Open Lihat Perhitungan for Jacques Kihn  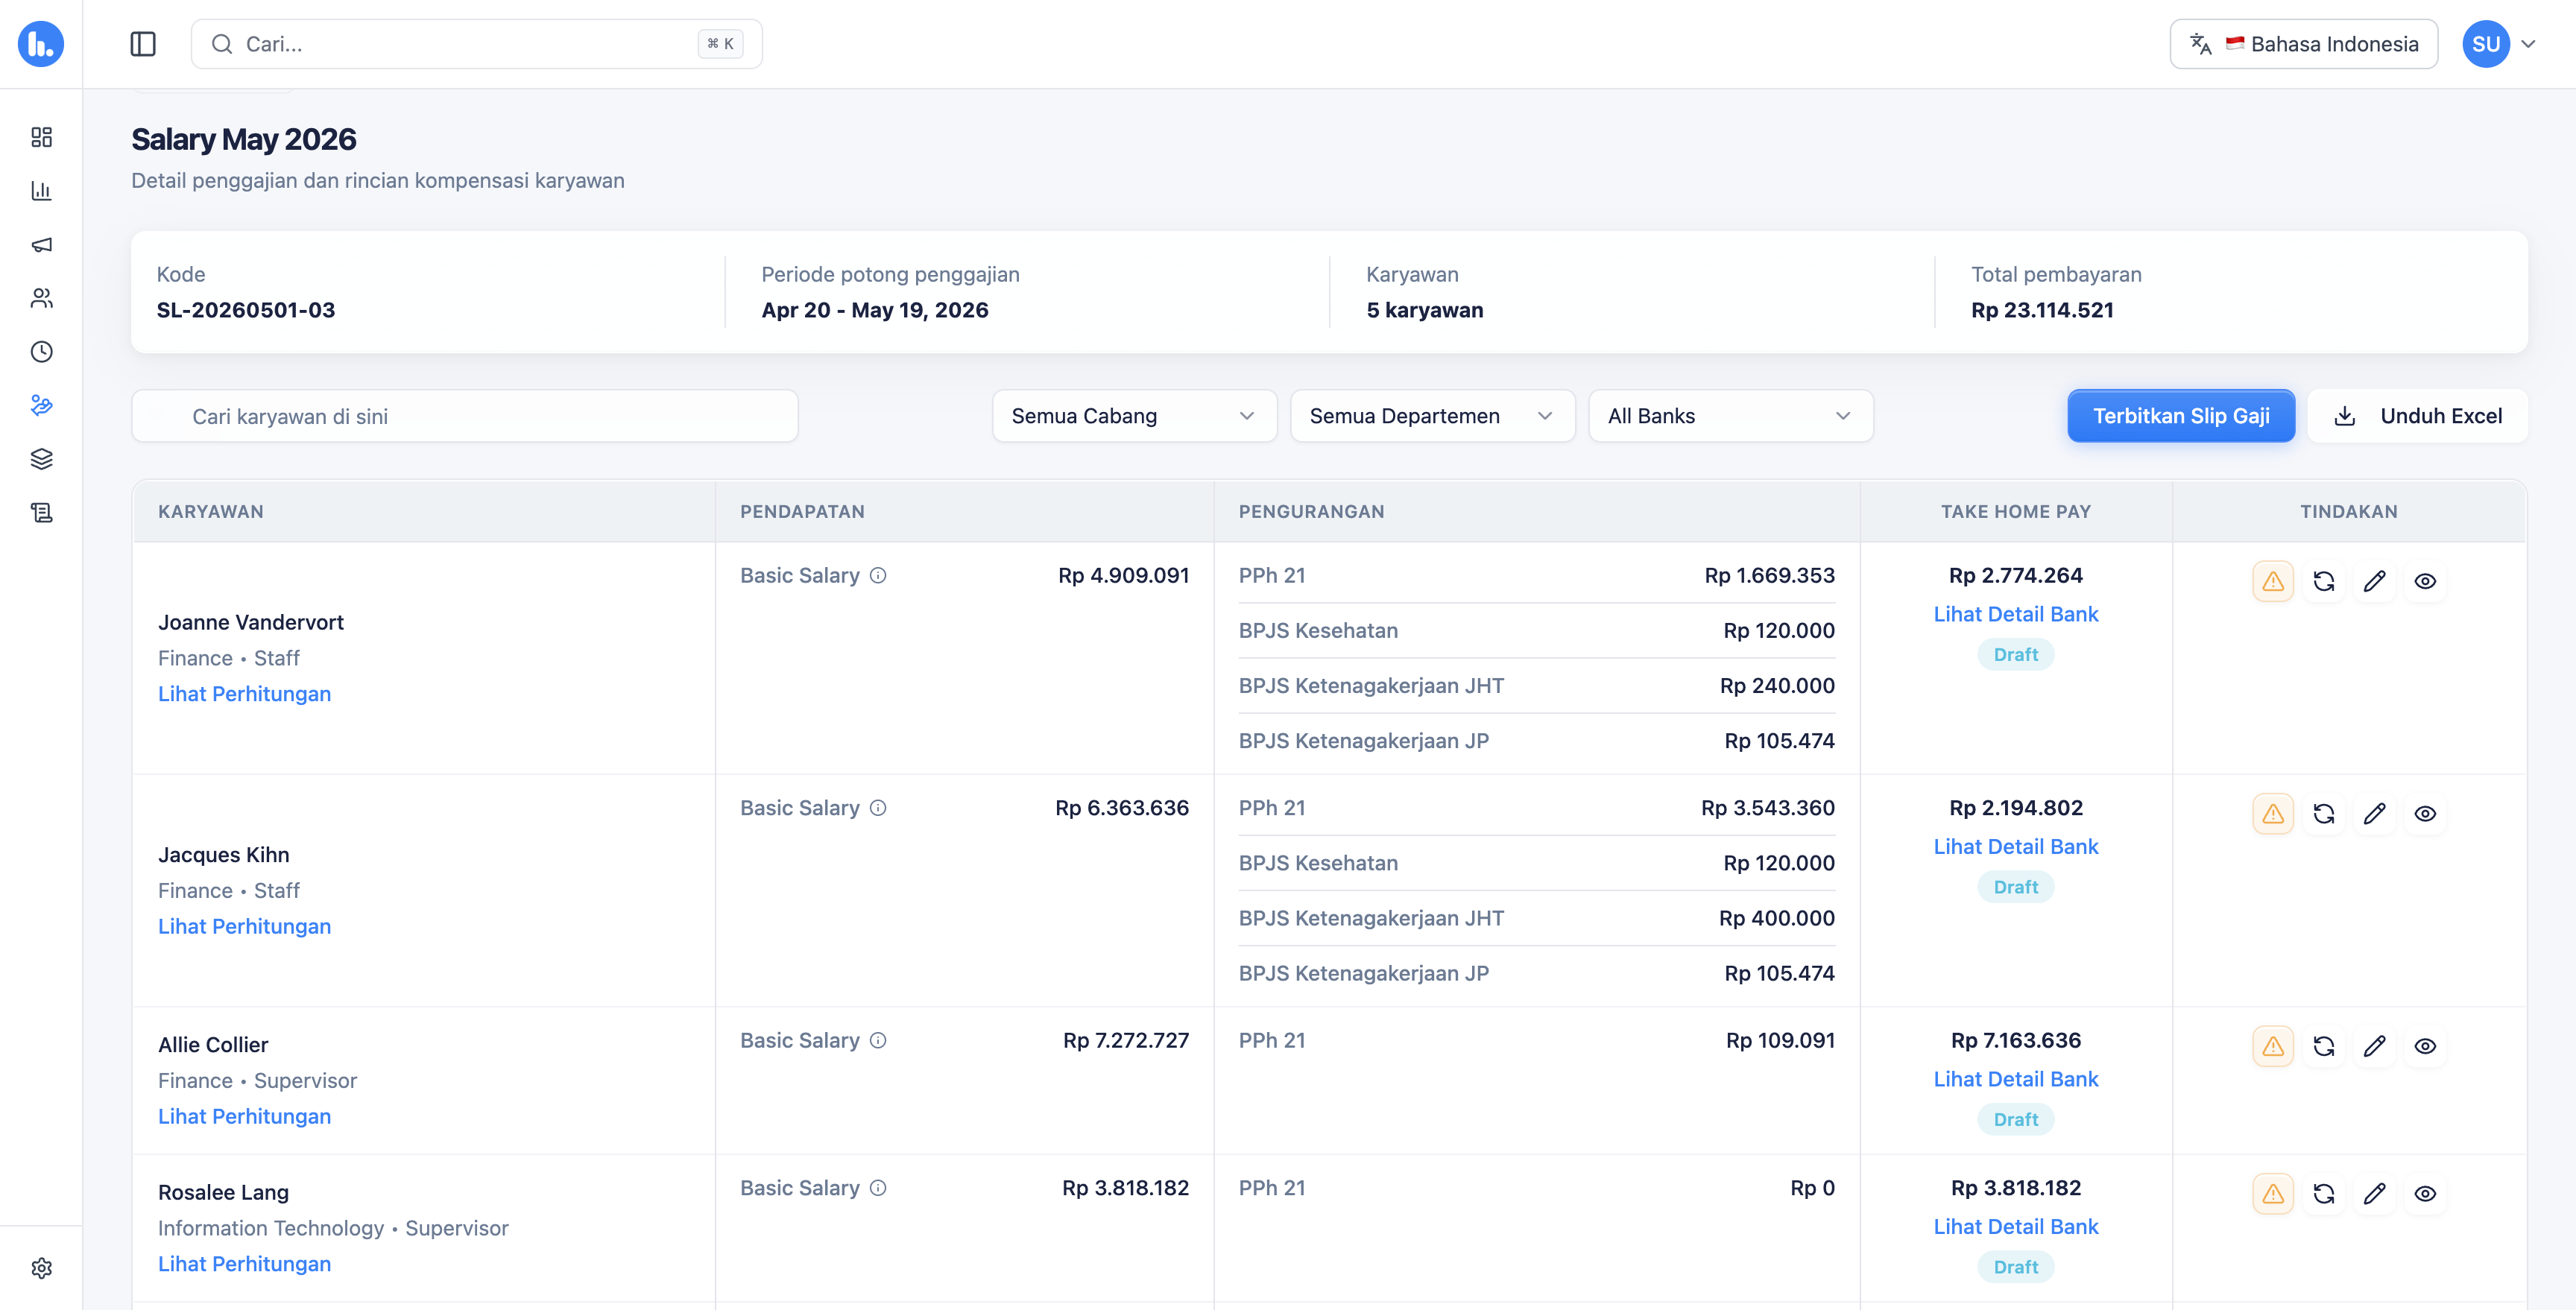(x=245, y=927)
